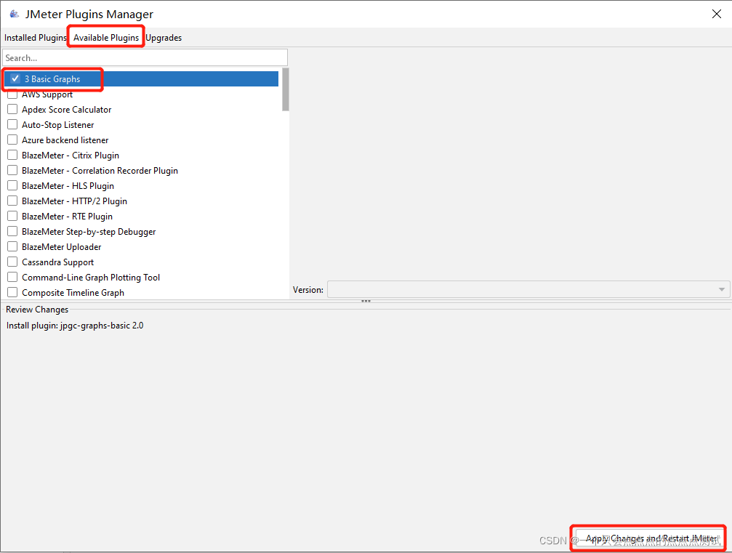Go to the Upgrades tab
The height and width of the screenshot is (553, 732).
click(164, 38)
